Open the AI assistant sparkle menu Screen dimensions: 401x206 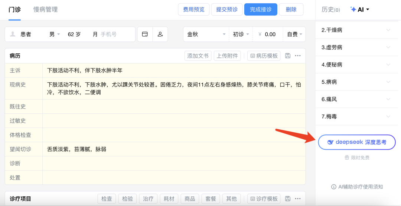coord(360,10)
